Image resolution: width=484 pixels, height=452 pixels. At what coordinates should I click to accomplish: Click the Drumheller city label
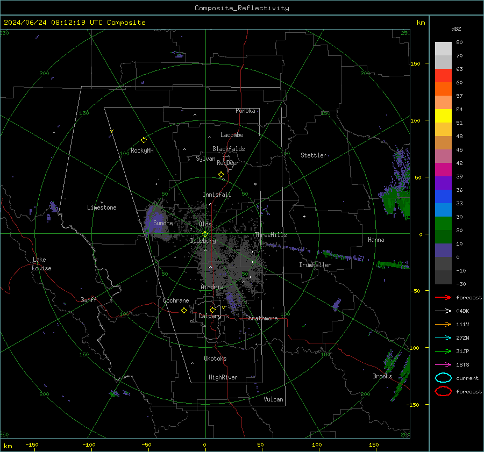[x=315, y=265]
